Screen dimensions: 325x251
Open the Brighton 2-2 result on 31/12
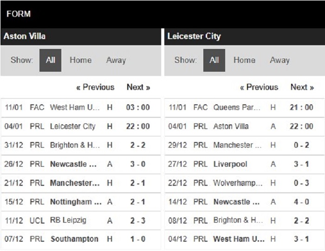81,145
